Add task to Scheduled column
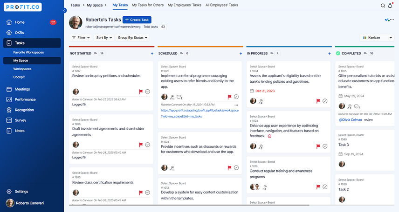The image size is (399, 212). [x=241, y=53]
